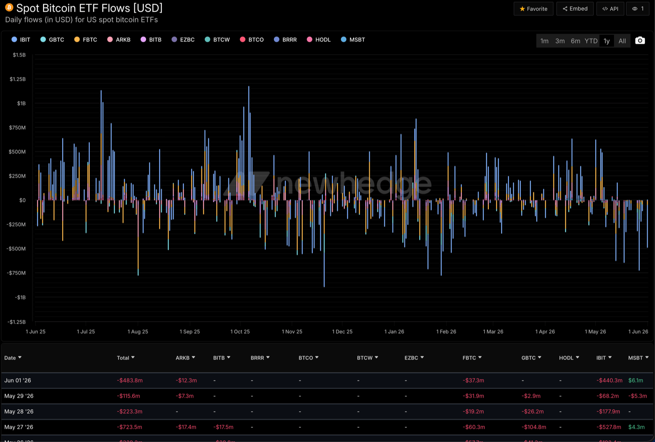655x442 pixels.
Task: Sort table by Date column
Action: click(13, 358)
